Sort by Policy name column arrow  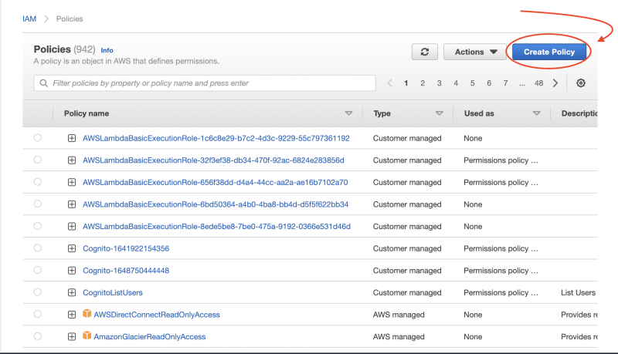[x=348, y=113]
